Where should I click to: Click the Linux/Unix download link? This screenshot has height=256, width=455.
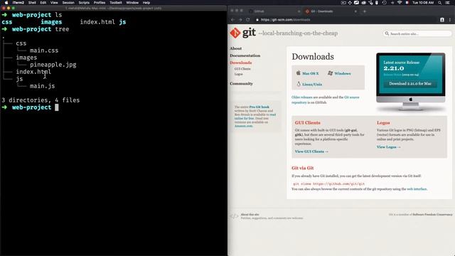(312, 84)
